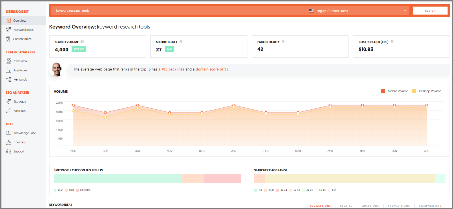Click the Backlinks link icon
The image size is (453, 209).
point(9,111)
